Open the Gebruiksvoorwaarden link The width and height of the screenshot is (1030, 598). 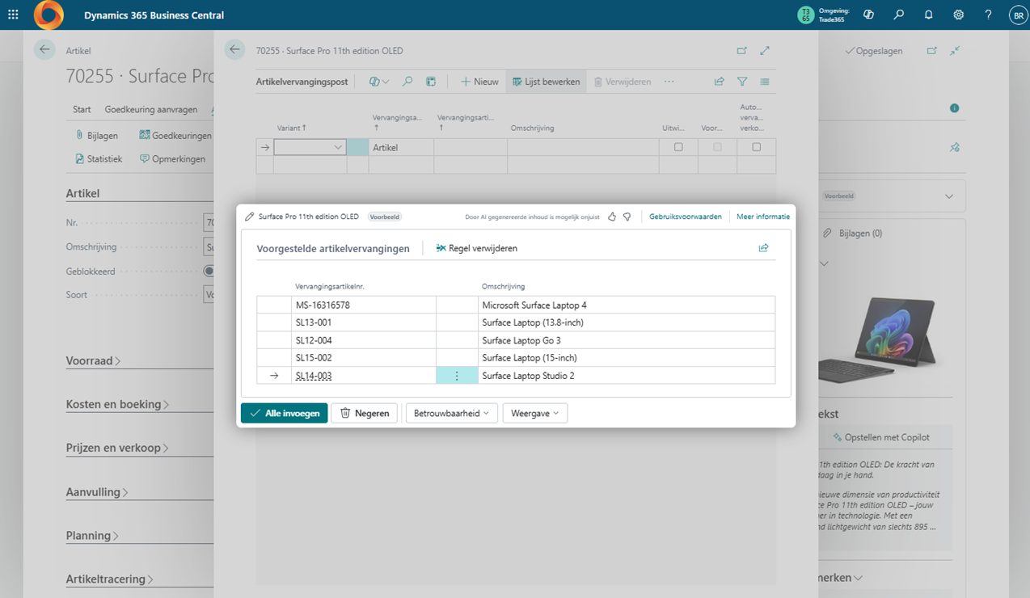click(685, 217)
